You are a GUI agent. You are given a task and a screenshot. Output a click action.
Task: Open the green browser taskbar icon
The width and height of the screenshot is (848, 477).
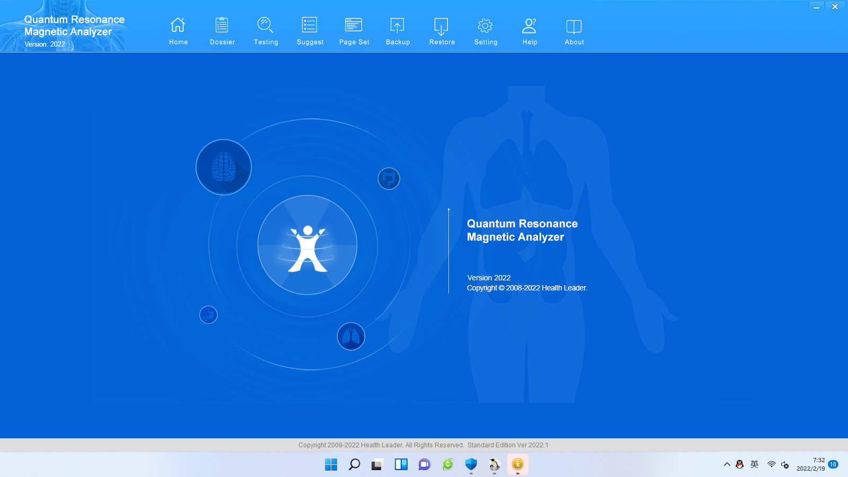448,465
